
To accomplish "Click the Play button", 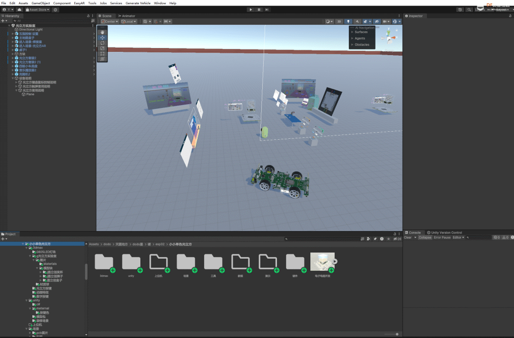I will tap(250, 10).
